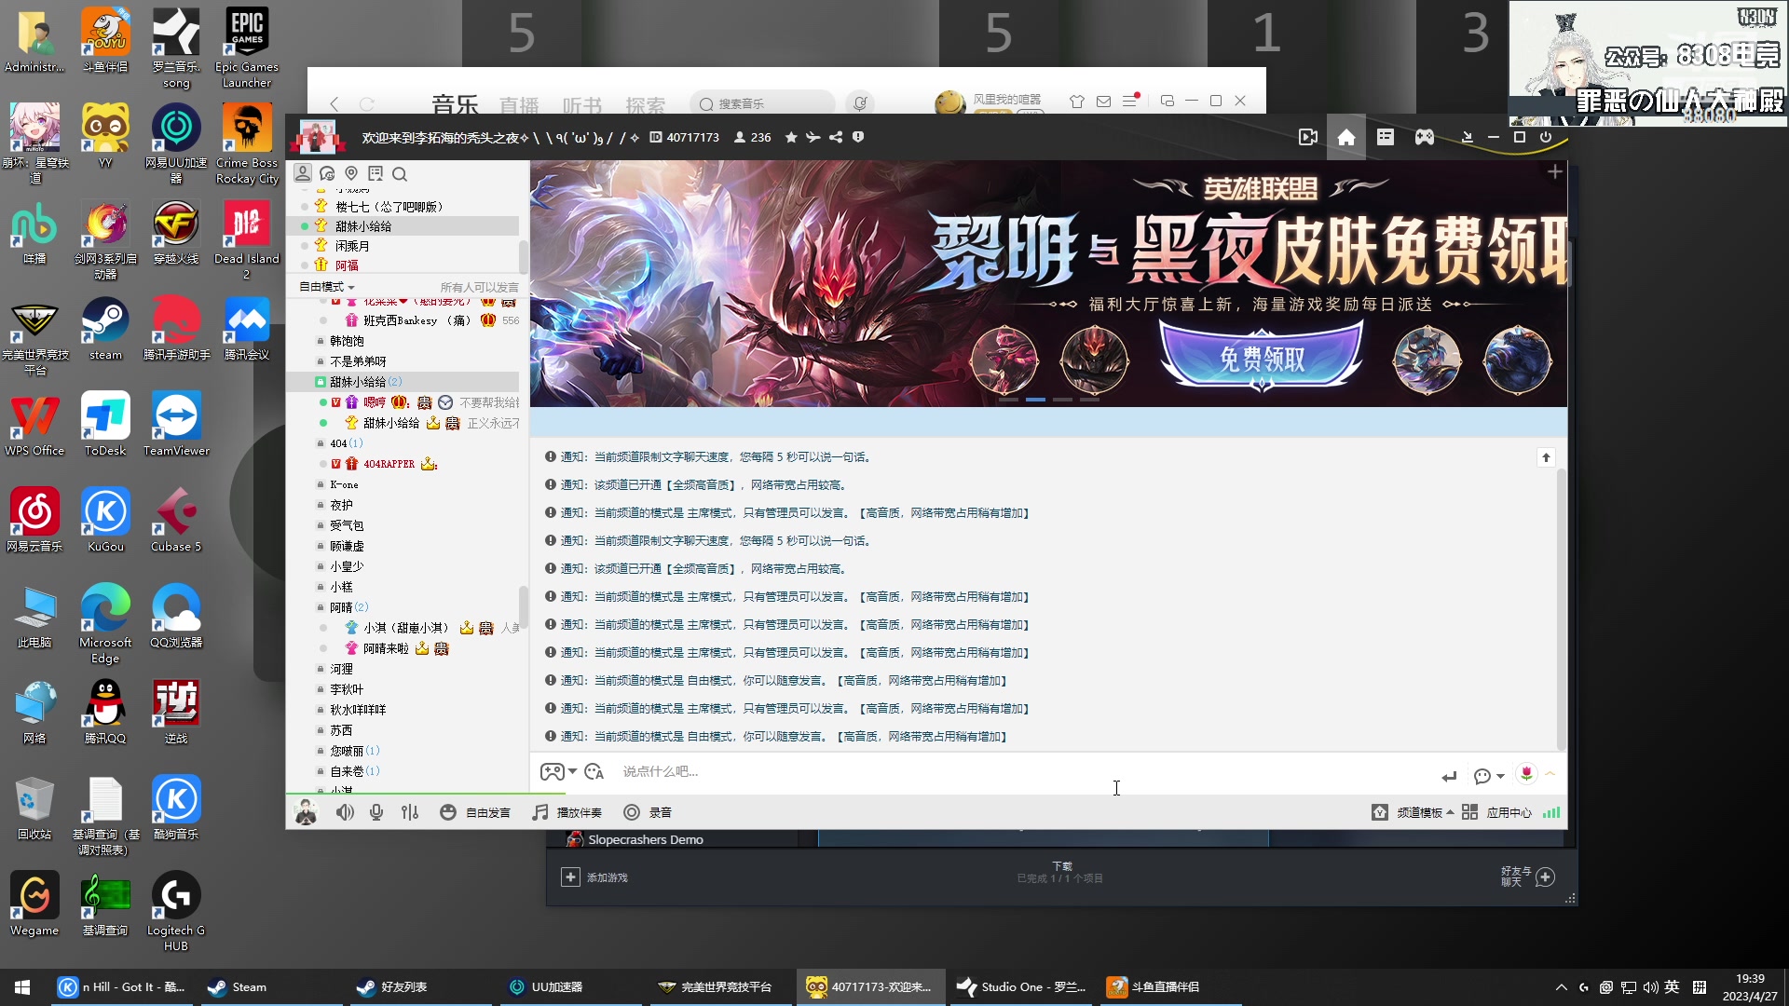Open the emoji smiley picker near 自由发言
Viewport: 1789px width, 1006px height.
click(x=447, y=812)
